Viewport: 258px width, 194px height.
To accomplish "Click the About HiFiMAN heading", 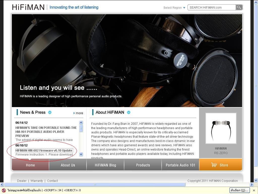I will pos(110,112).
